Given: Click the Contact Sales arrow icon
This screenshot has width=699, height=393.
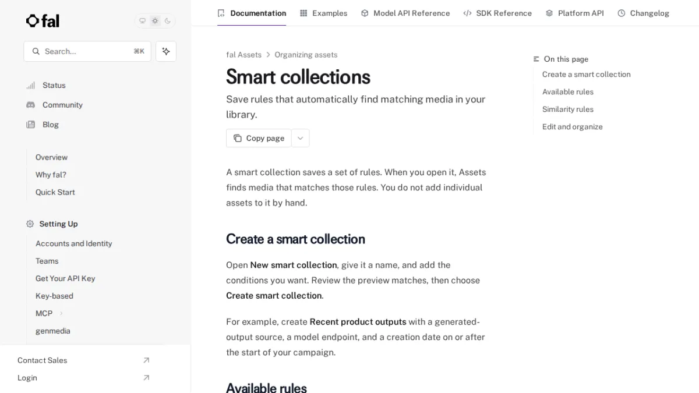Looking at the screenshot, I should point(146,360).
